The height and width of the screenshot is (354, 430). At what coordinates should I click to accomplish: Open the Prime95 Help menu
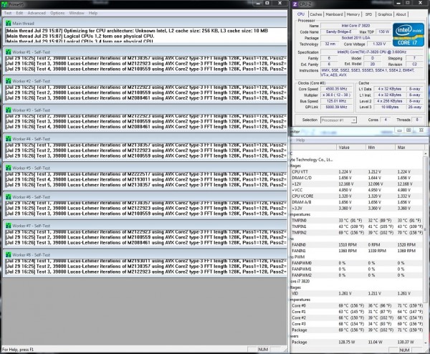(x=93, y=13)
